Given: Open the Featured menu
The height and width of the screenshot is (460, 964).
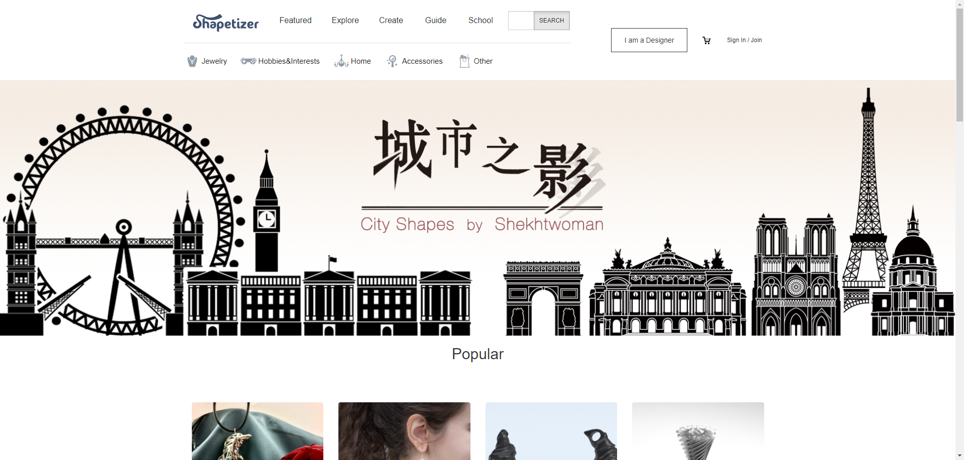Looking at the screenshot, I should 295,20.
